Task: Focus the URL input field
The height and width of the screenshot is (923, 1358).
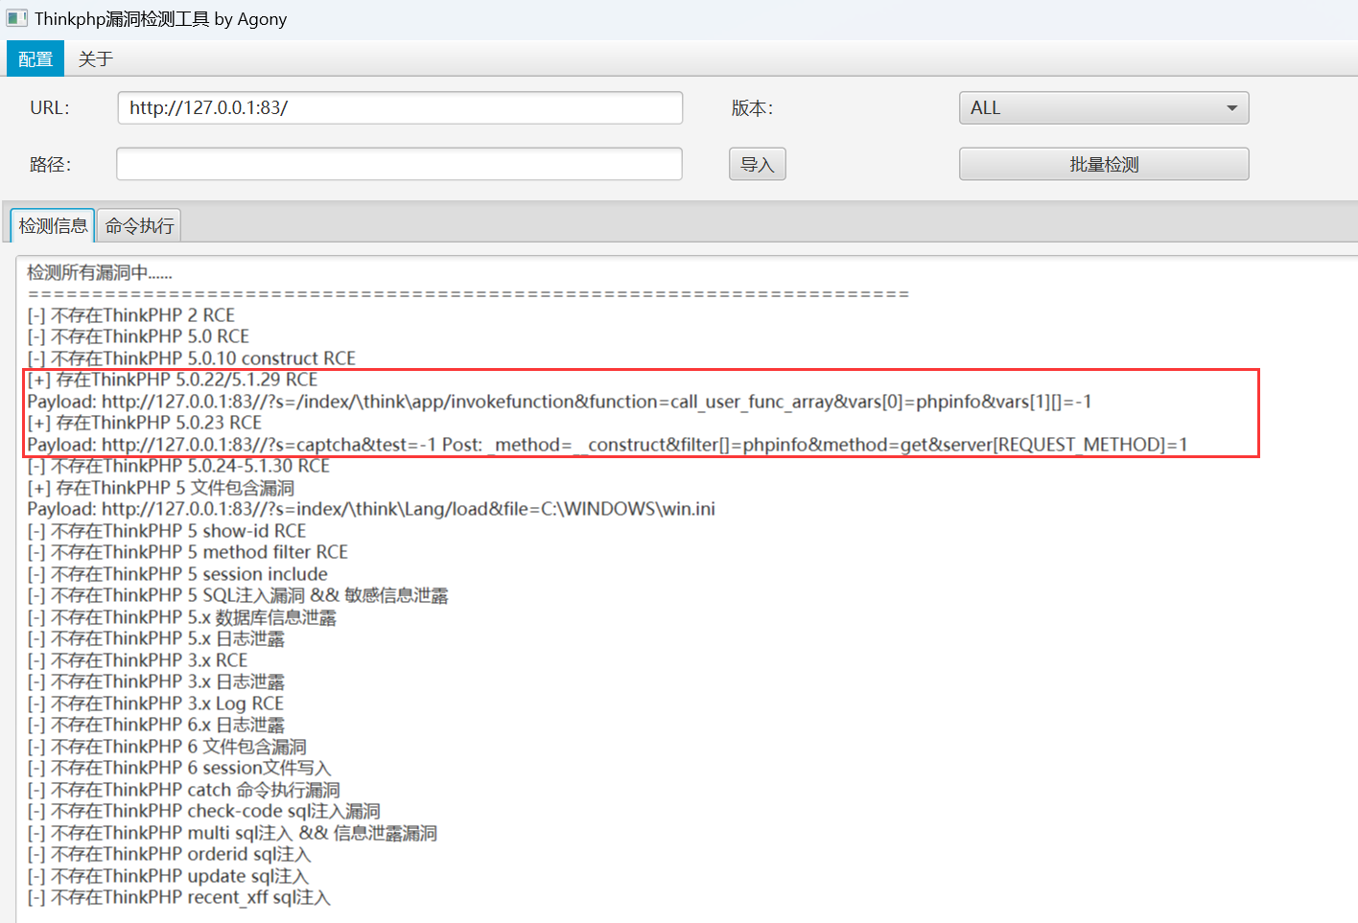Action: click(x=400, y=107)
